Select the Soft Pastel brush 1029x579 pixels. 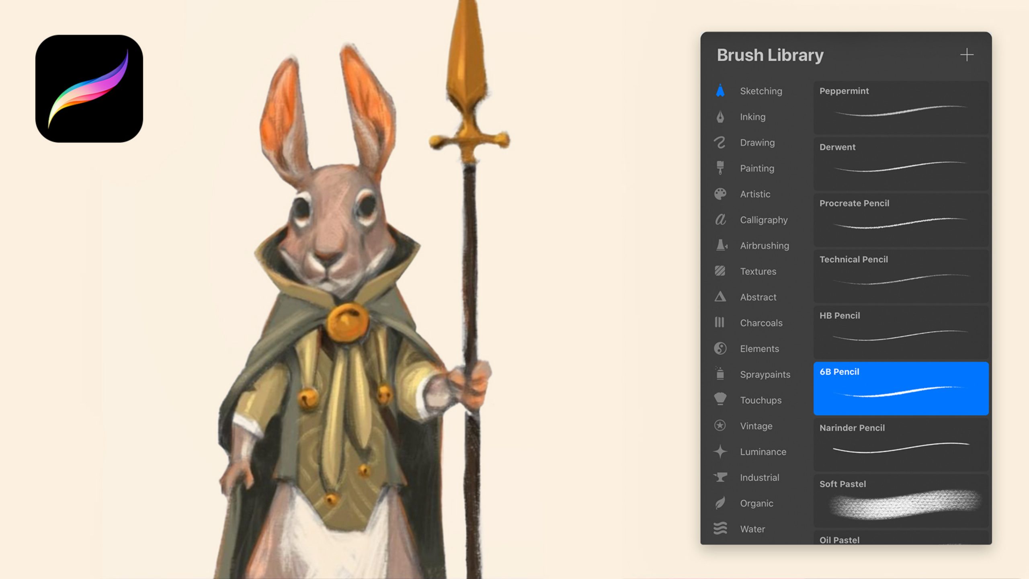[901, 501]
